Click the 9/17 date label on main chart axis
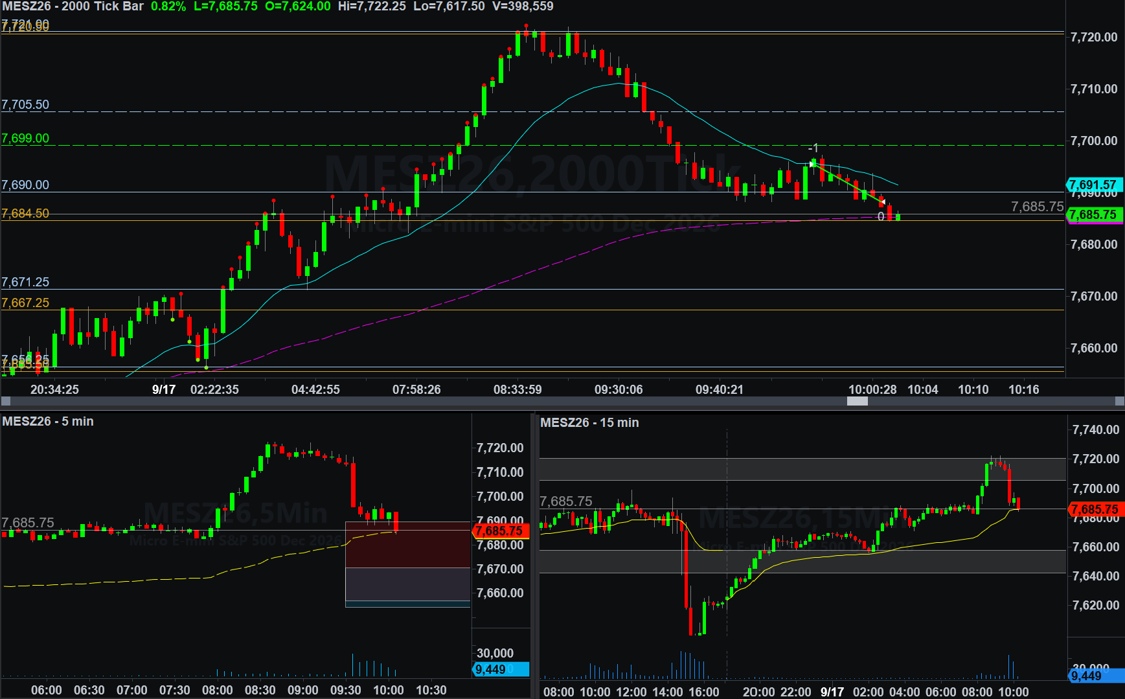 [x=164, y=389]
